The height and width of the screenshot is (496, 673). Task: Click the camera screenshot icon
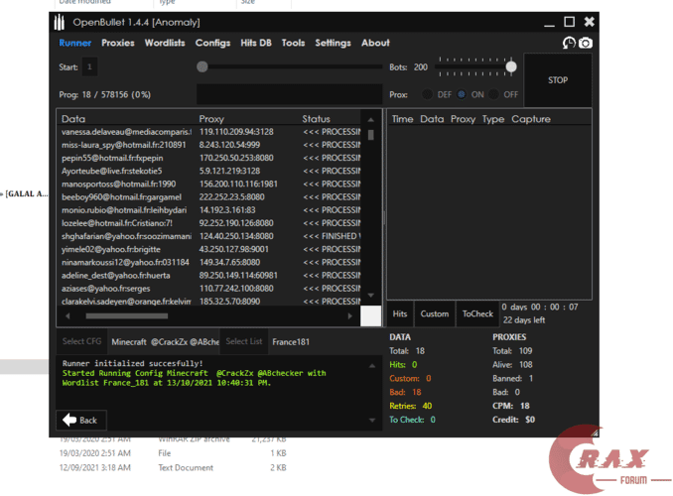click(x=586, y=43)
